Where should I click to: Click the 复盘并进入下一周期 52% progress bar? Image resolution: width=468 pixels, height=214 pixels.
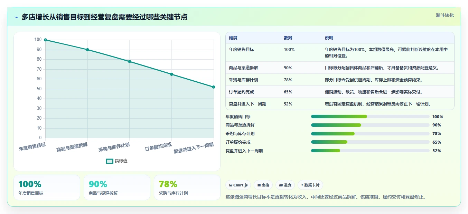(x=370, y=151)
